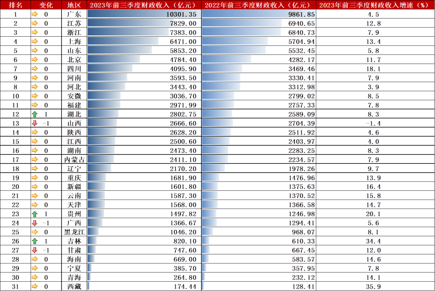Click the growth rate 20.1 for 贵州
The image size is (435, 291).
[373, 214]
